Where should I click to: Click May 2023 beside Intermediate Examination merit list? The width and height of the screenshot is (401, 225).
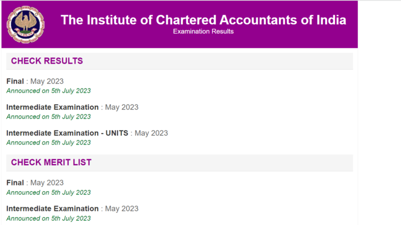click(x=122, y=208)
